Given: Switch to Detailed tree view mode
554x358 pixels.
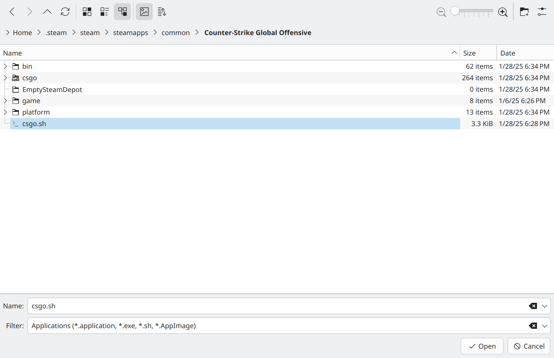Looking at the screenshot, I should point(122,12).
